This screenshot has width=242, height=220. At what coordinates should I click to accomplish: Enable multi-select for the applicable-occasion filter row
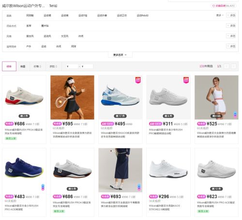tap(231, 46)
